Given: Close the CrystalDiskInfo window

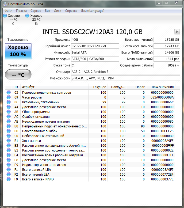Looking at the screenshot, I should point(177,3).
